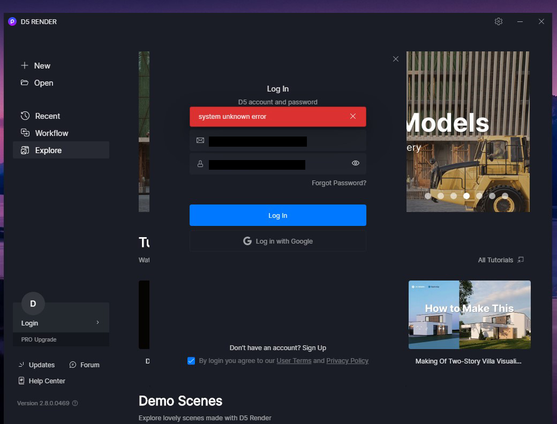
Task: Select sixth carousel dot indicator
Action: point(492,195)
